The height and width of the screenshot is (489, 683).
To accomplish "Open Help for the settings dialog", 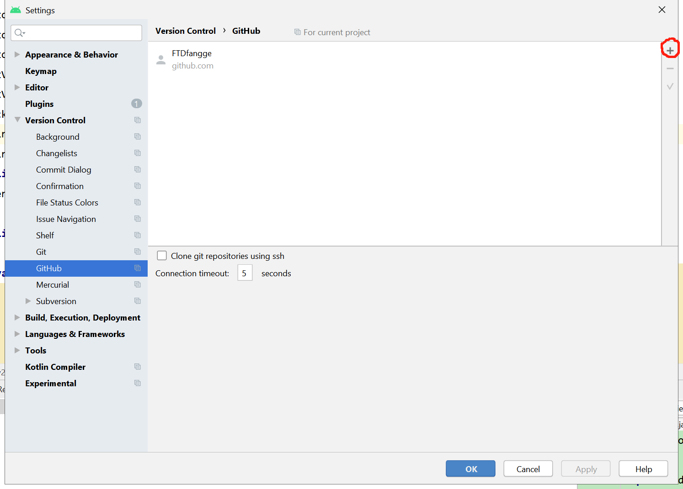I will point(644,469).
